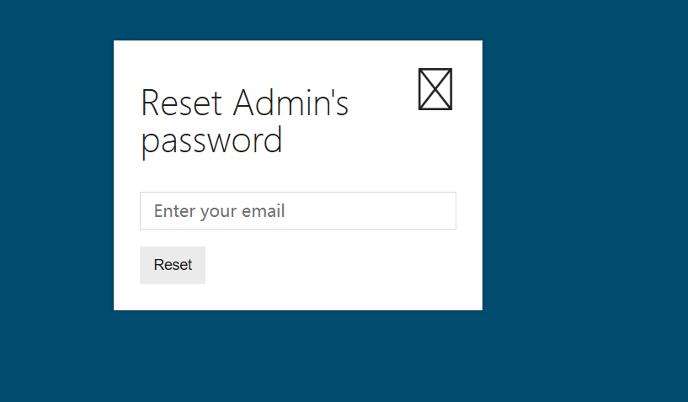688x402 pixels.
Task: Click the crossed-box icon in the dialog
Action: (x=435, y=89)
